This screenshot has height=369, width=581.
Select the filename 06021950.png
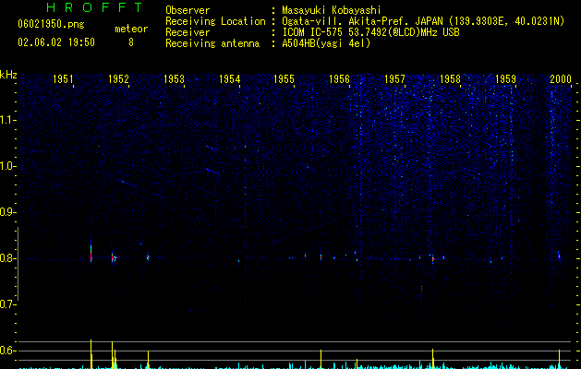click(51, 25)
